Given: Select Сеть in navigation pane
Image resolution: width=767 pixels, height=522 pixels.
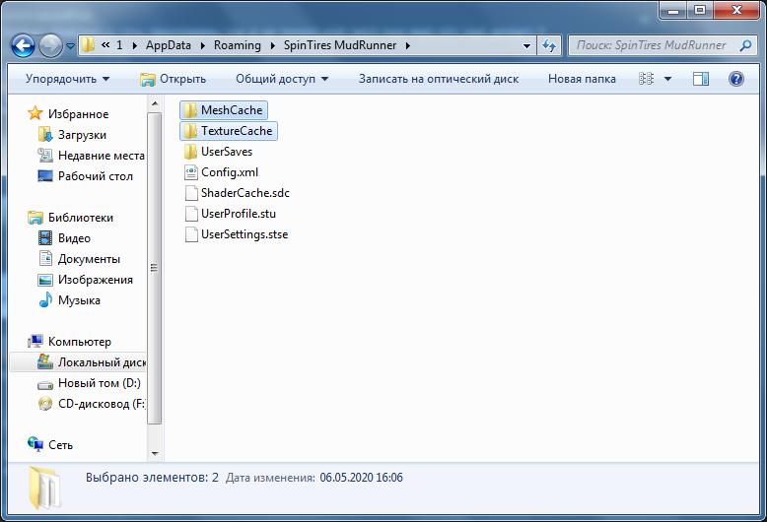Looking at the screenshot, I should coord(61,445).
